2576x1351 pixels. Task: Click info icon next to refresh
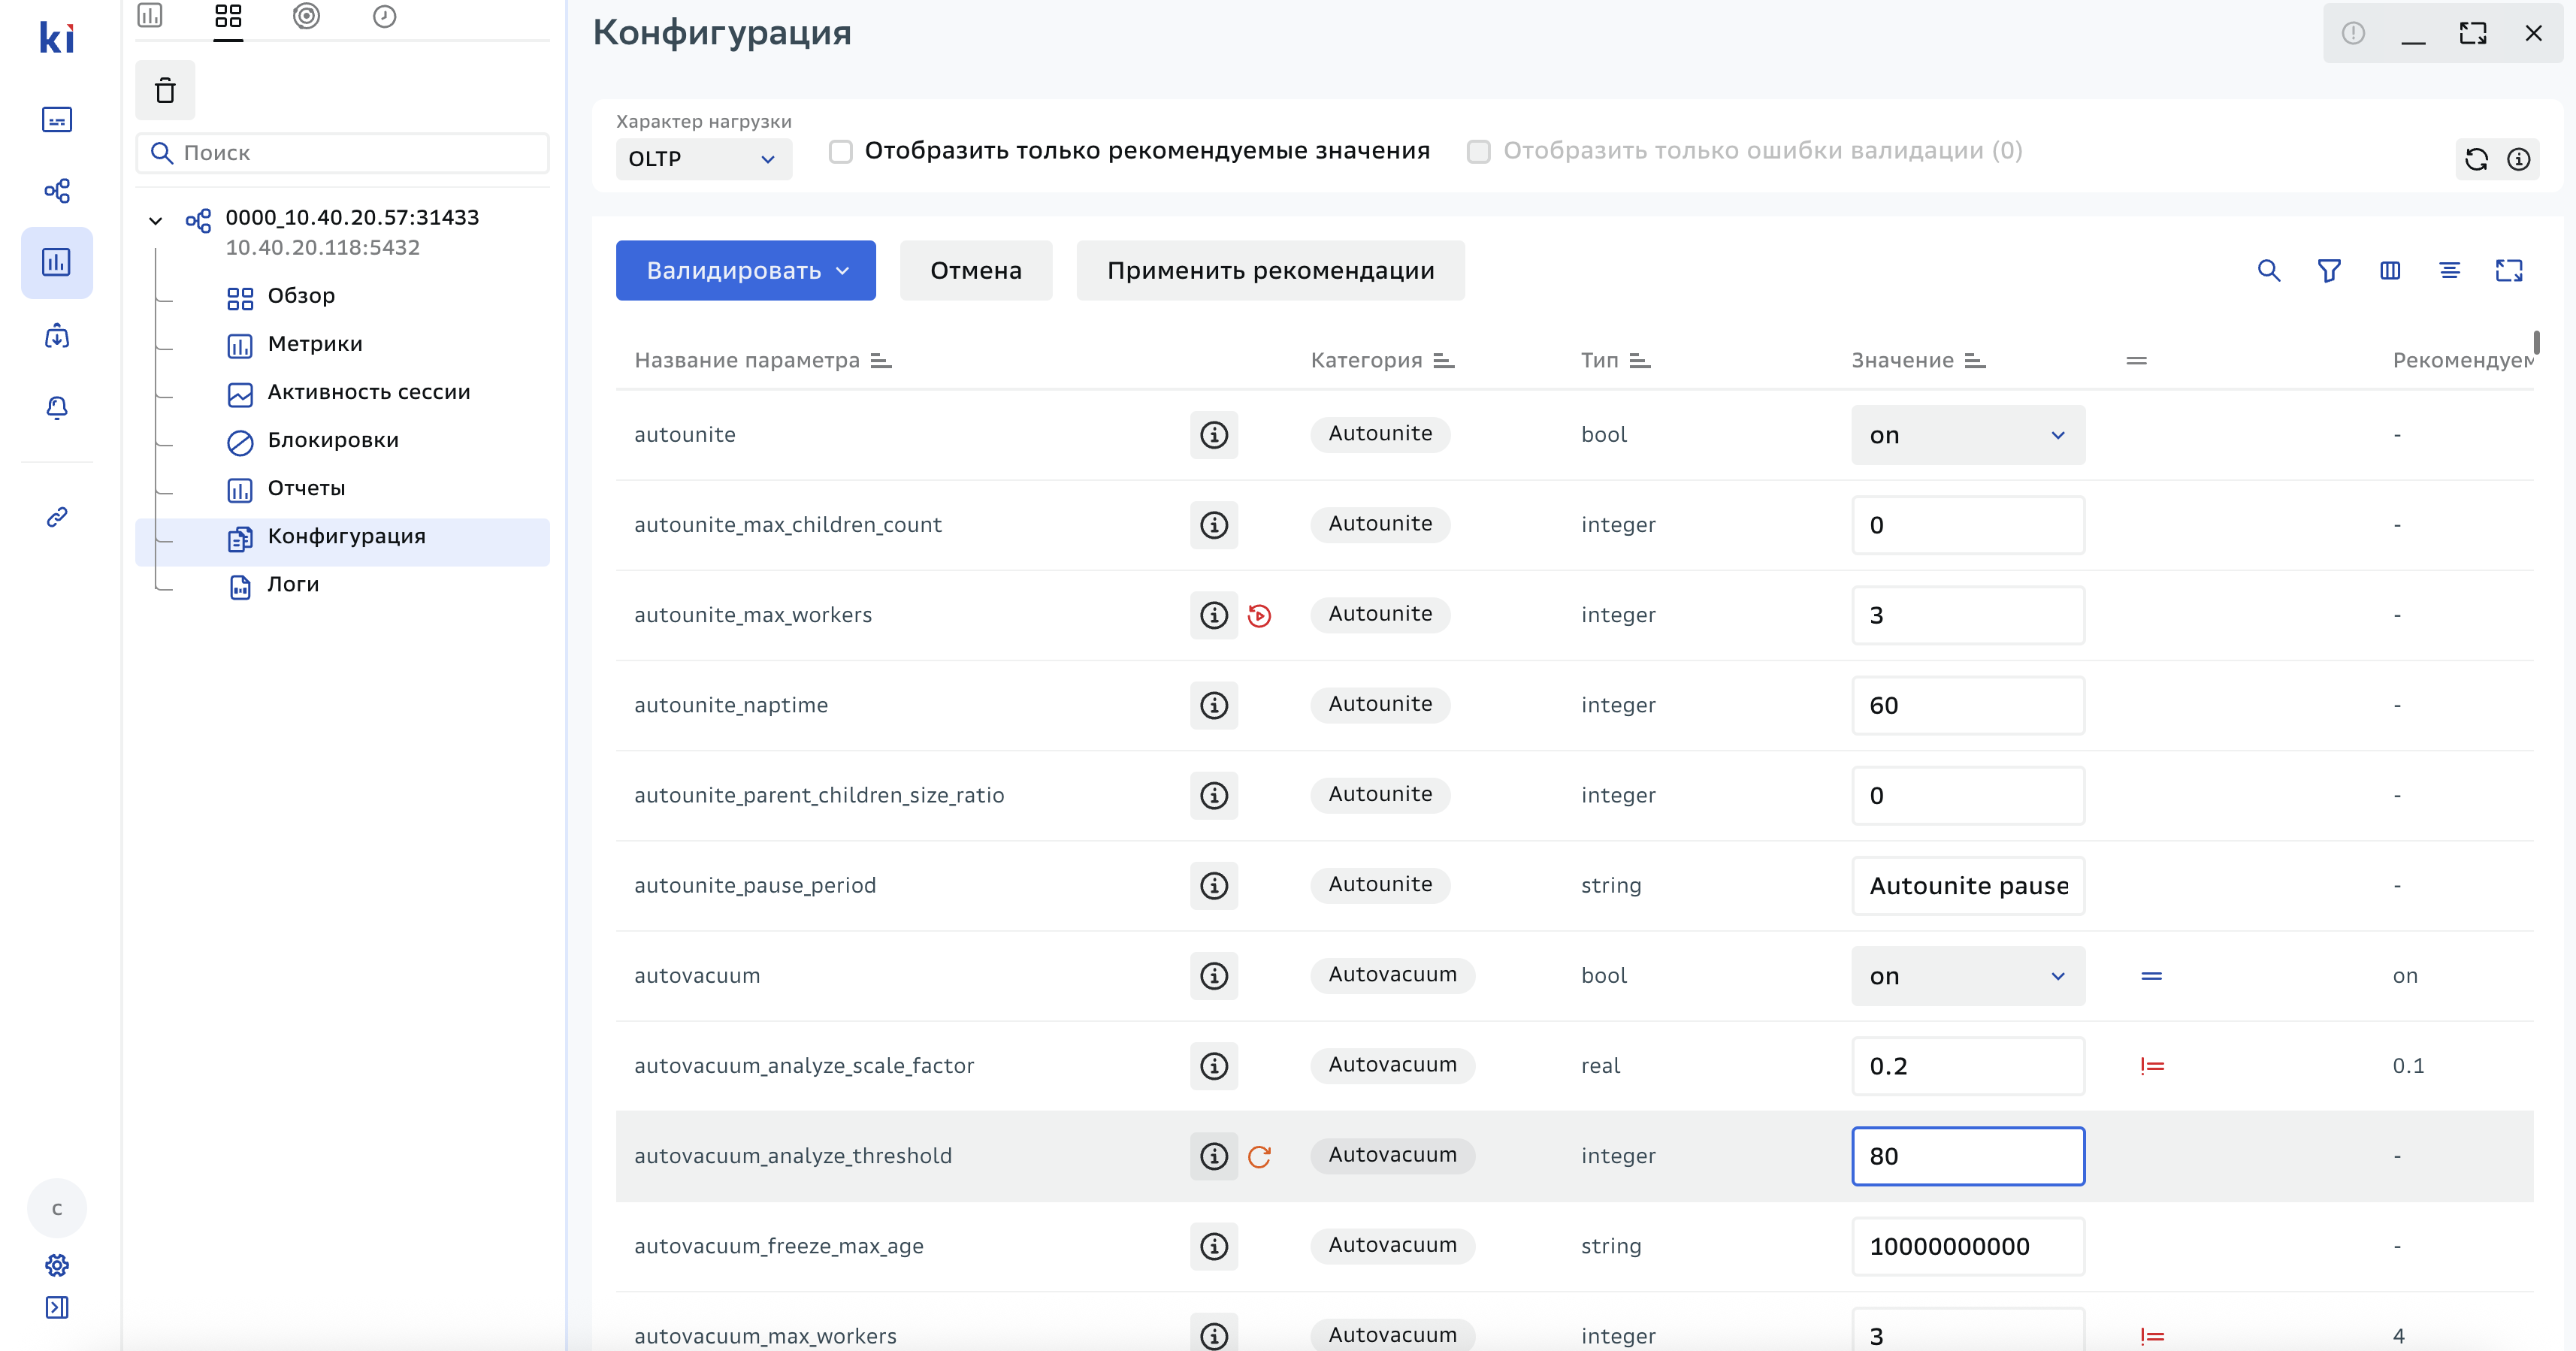point(2519,159)
